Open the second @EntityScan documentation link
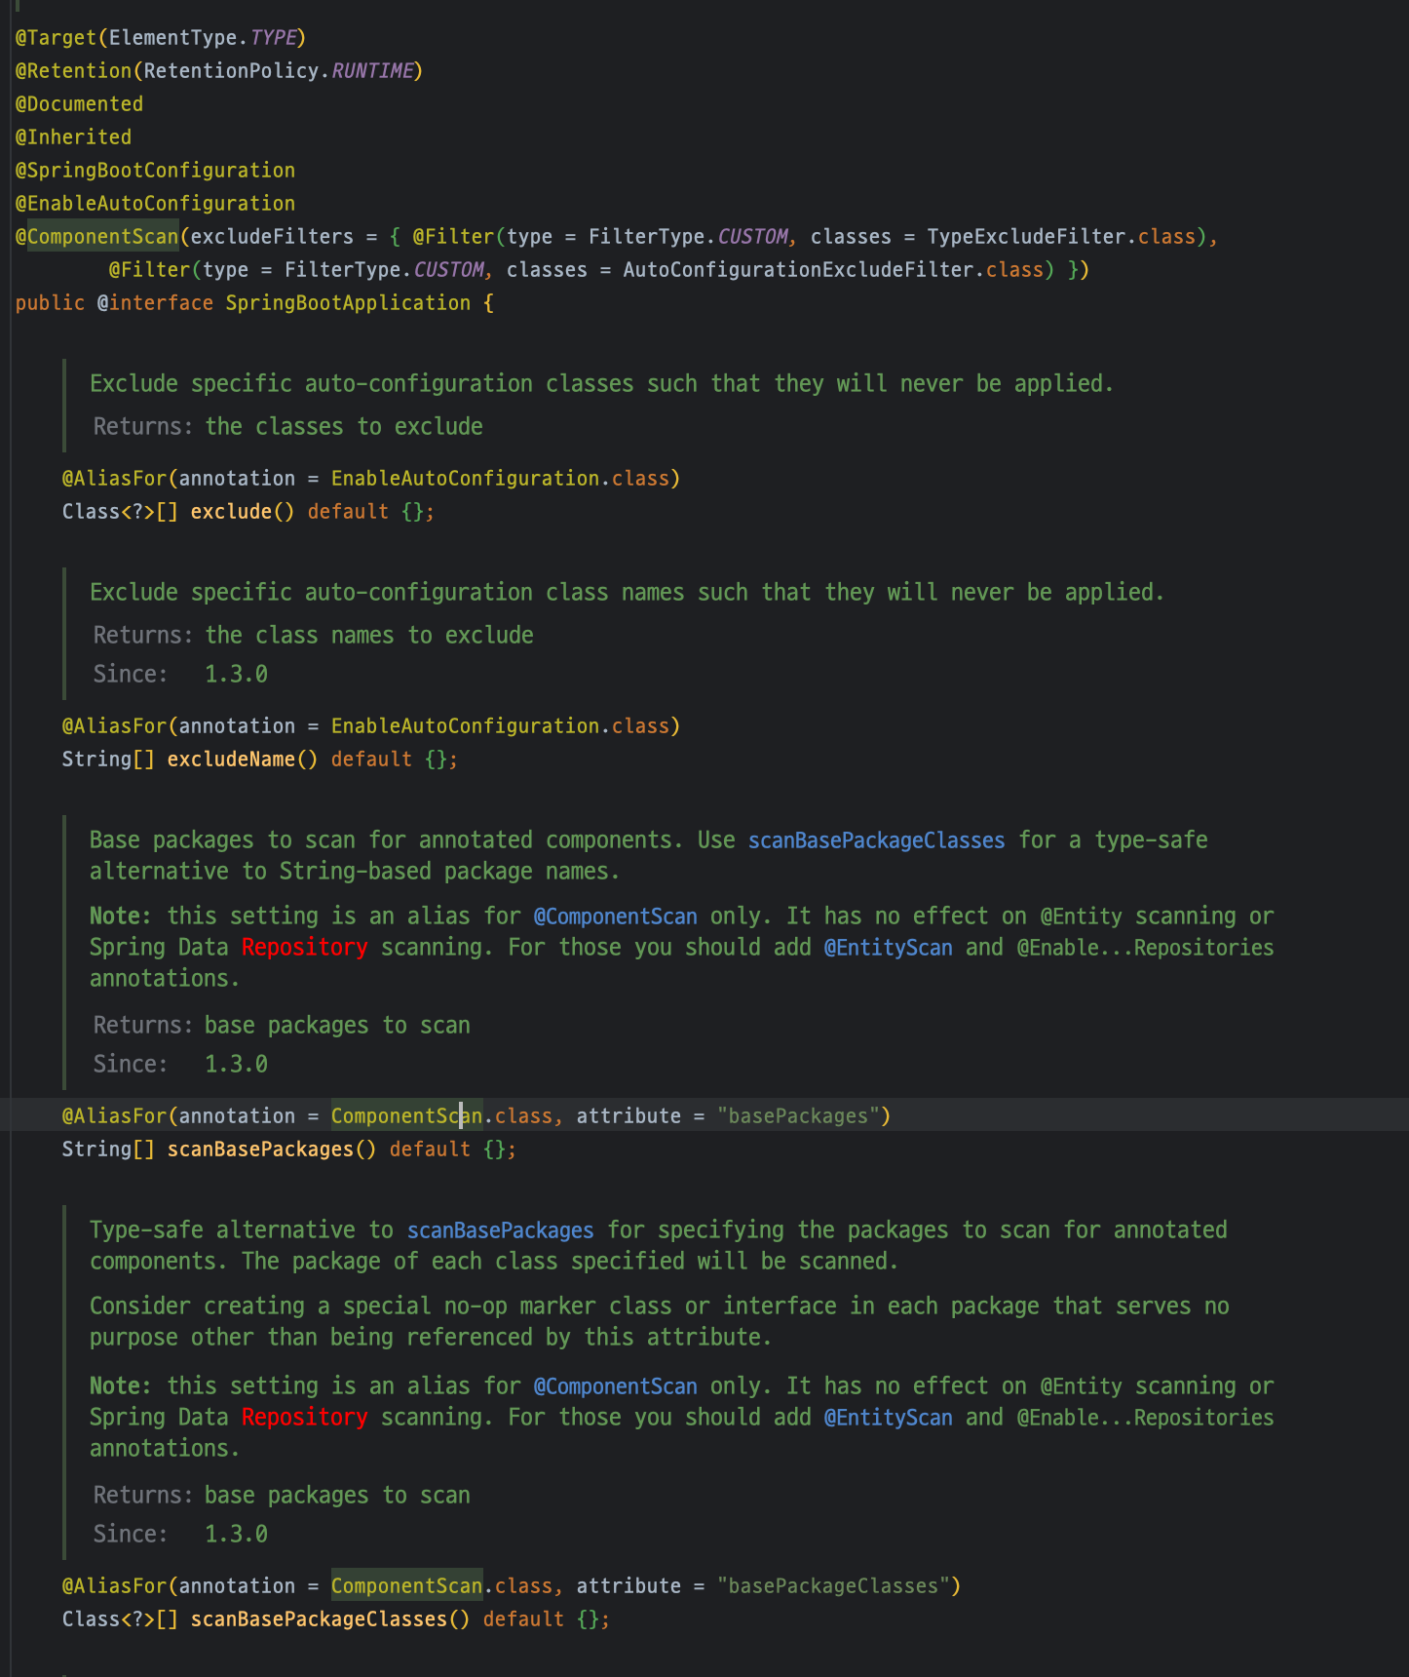 [x=888, y=1418]
